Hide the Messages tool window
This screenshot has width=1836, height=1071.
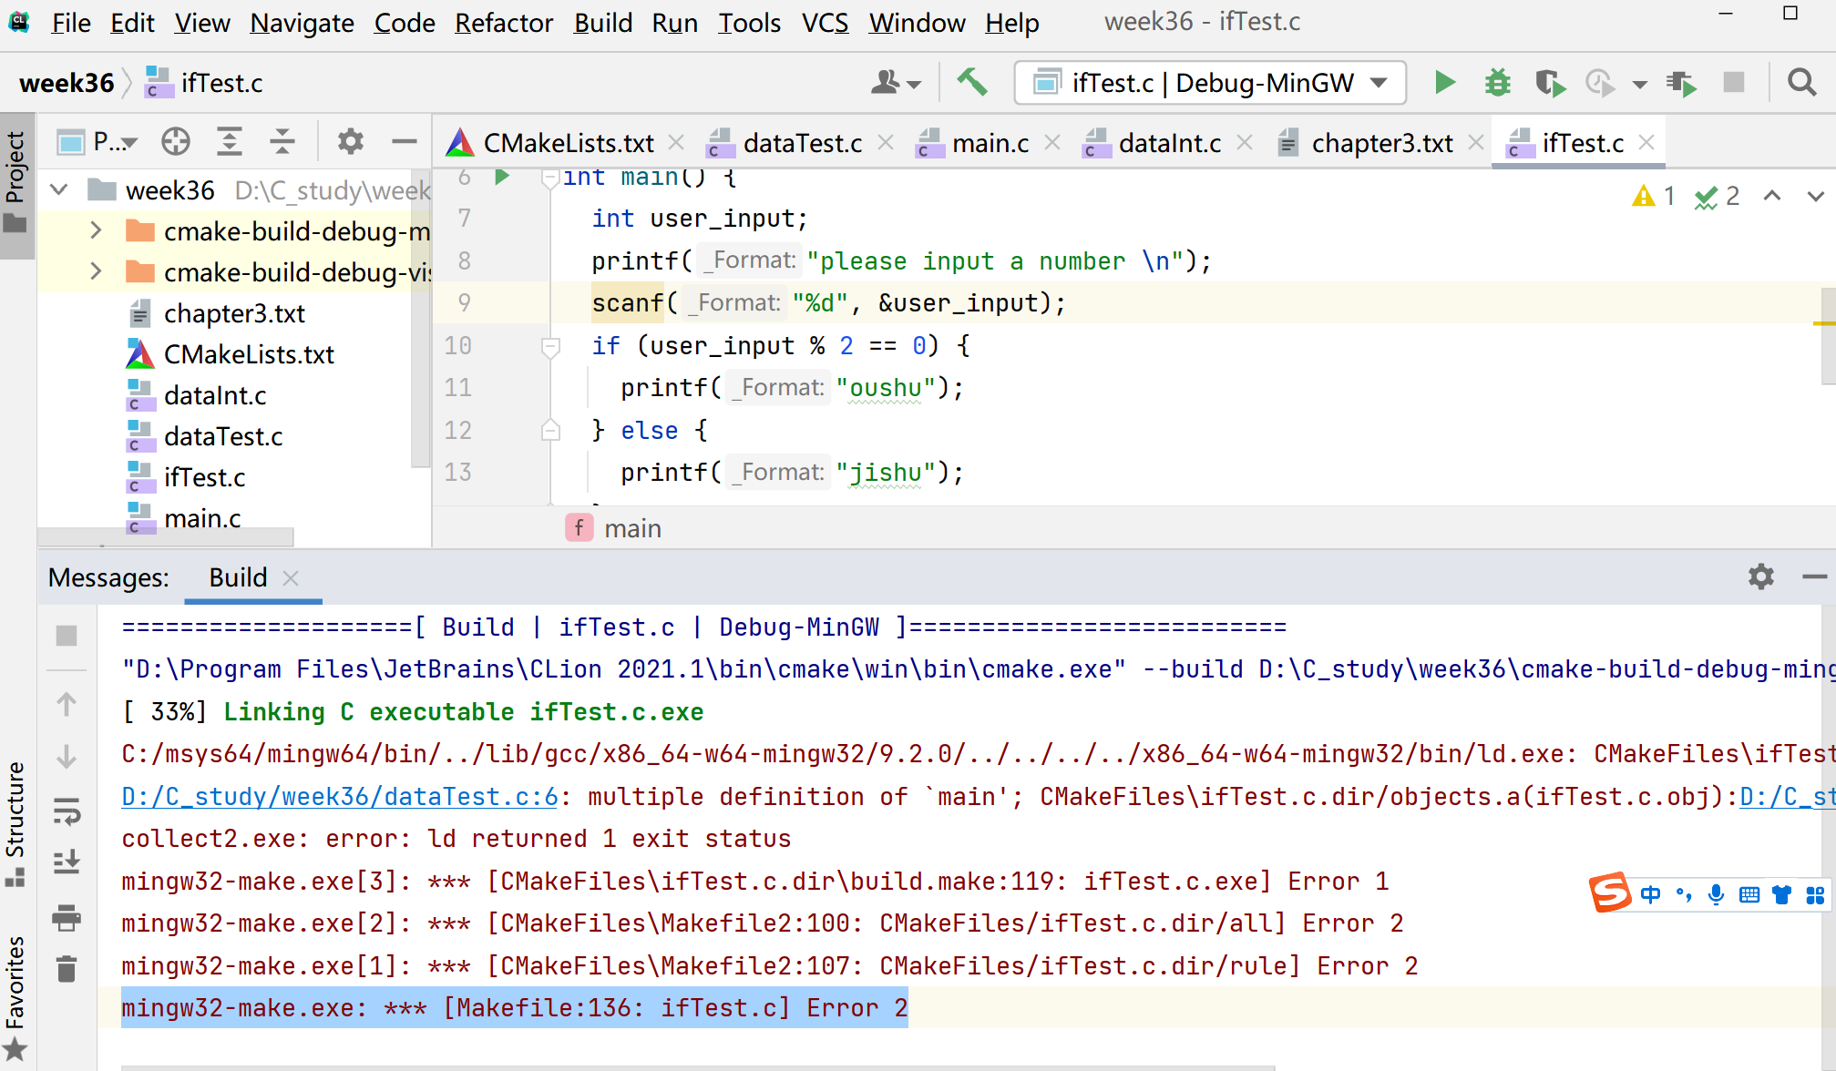(x=1814, y=576)
